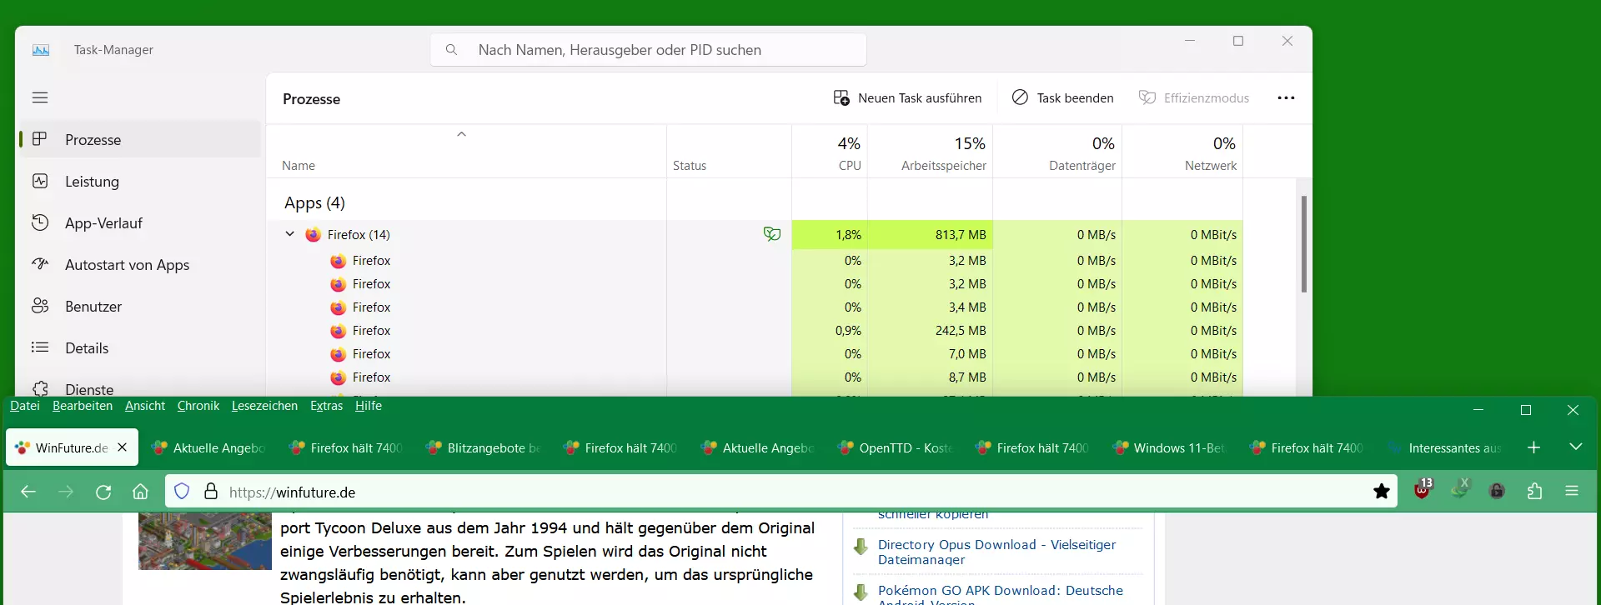The width and height of the screenshot is (1601, 605).
Task: Sort processes by Datenträger column
Action: [x=1057, y=152]
